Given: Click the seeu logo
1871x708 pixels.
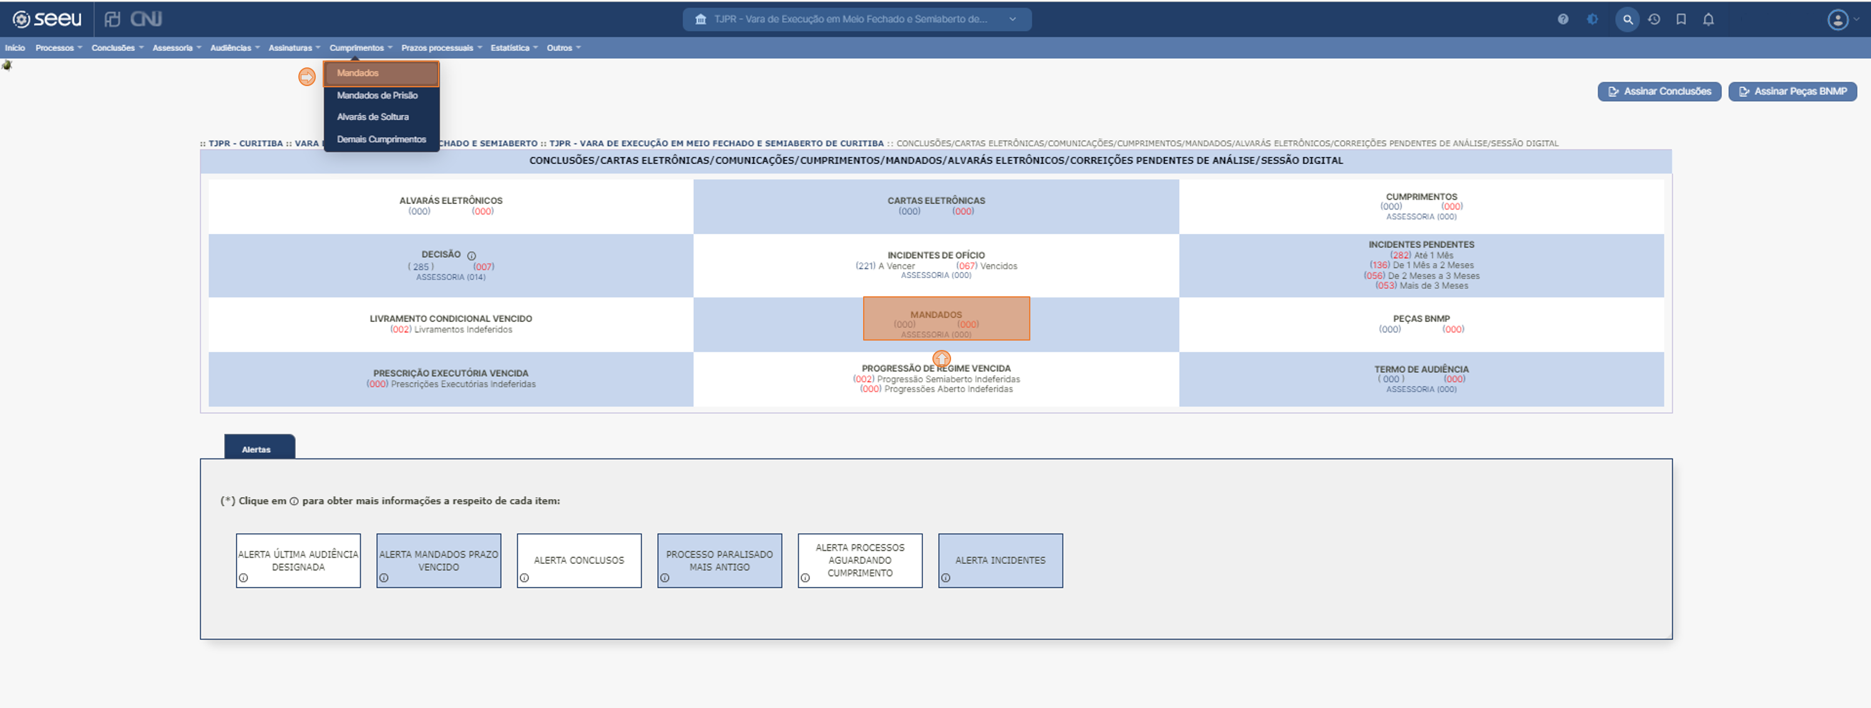Looking at the screenshot, I should (x=47, y=19).
